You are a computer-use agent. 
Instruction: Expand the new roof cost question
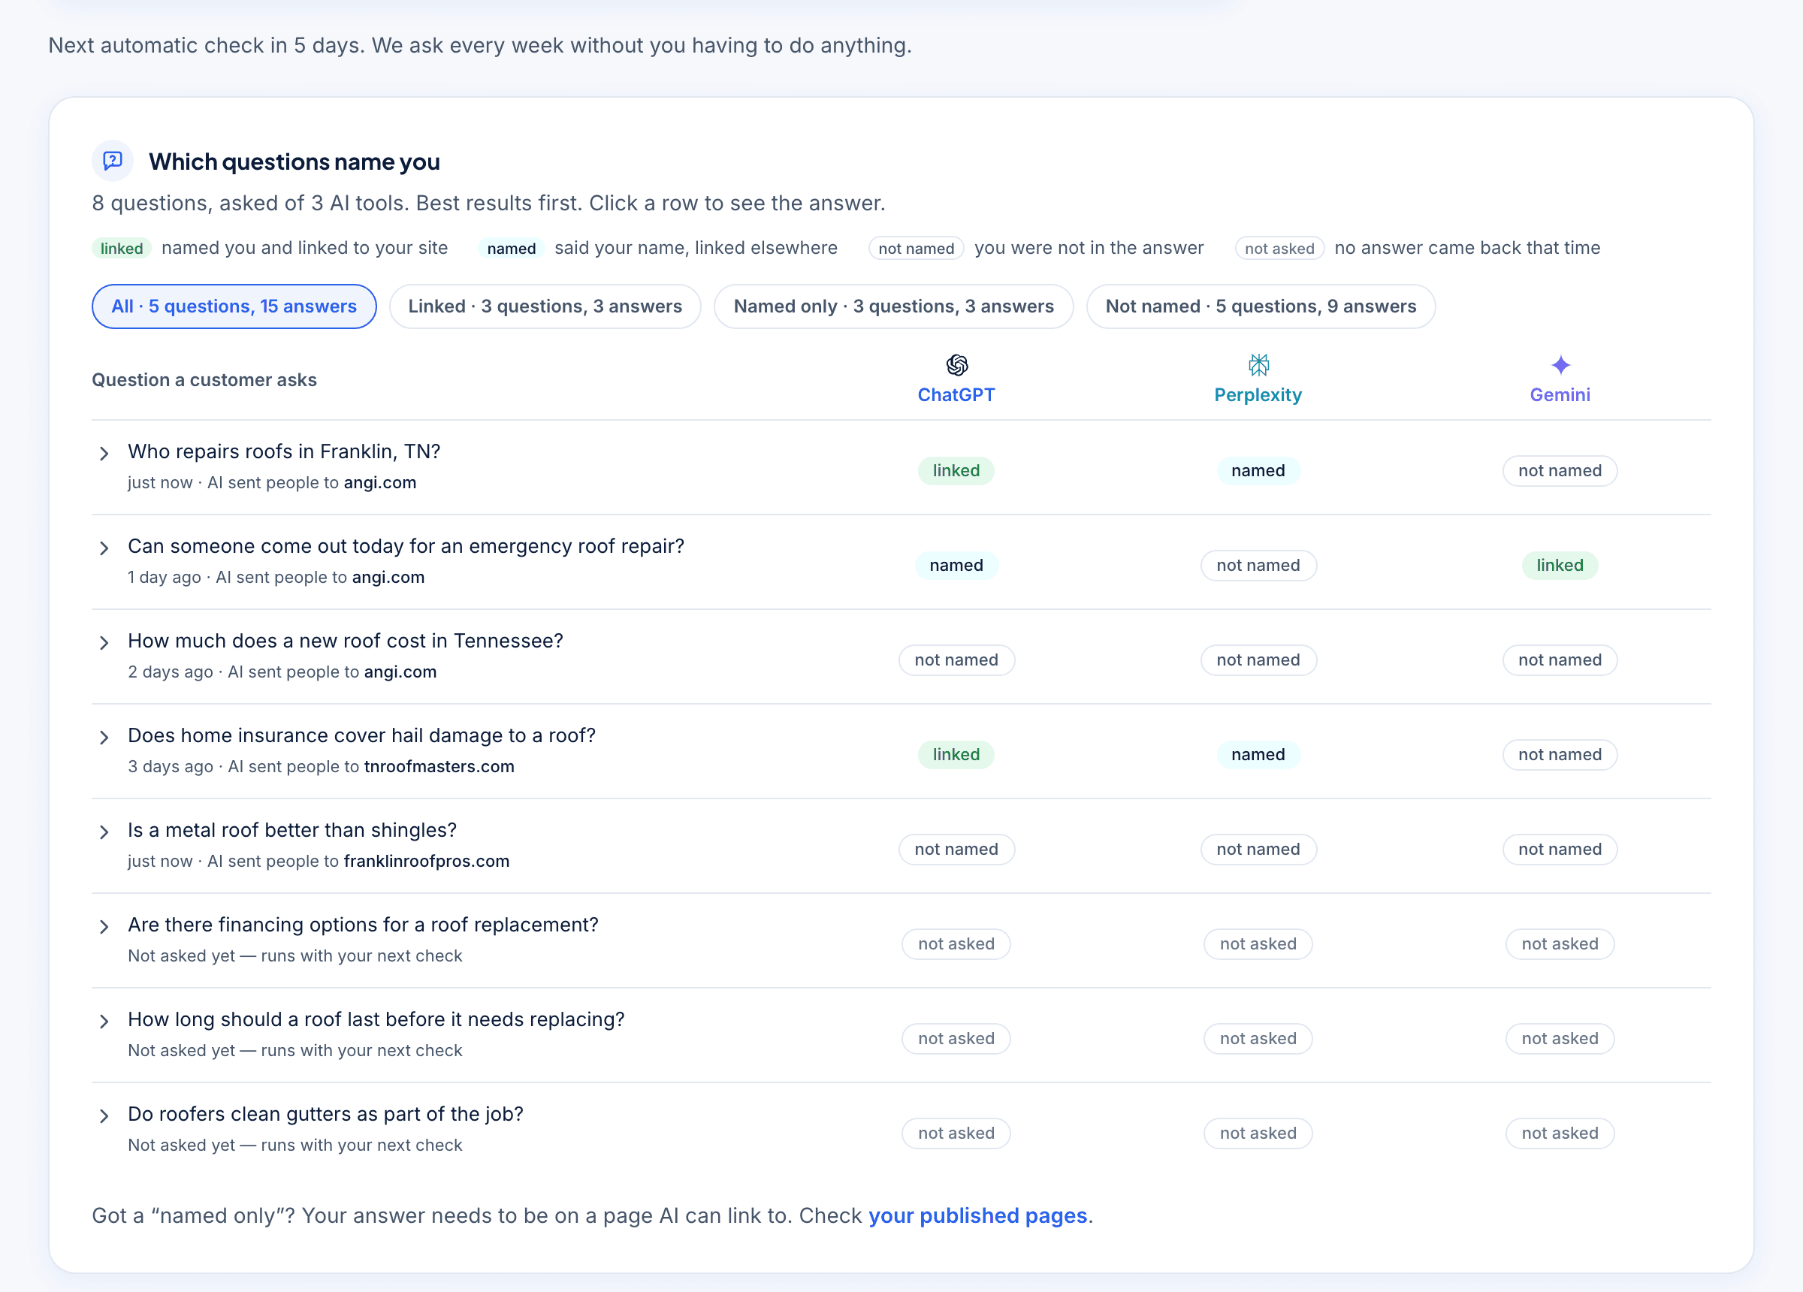(104, 642)
